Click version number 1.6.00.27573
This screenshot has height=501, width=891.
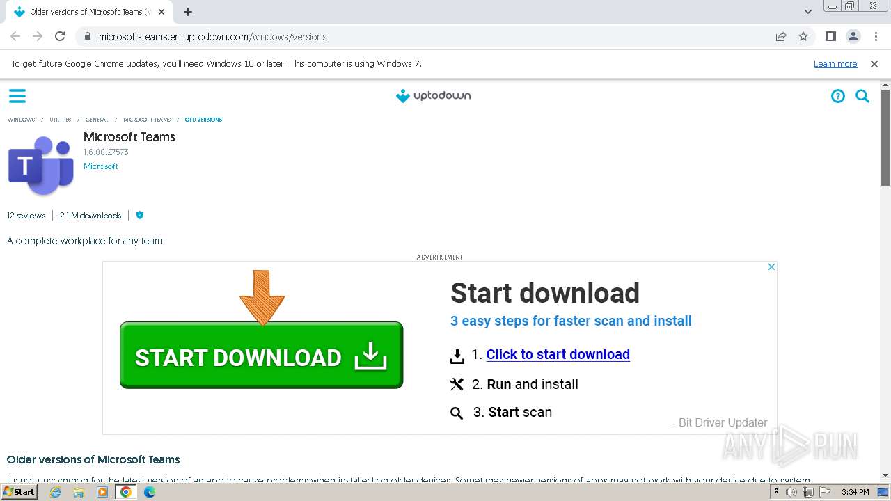tap(106, 152)
